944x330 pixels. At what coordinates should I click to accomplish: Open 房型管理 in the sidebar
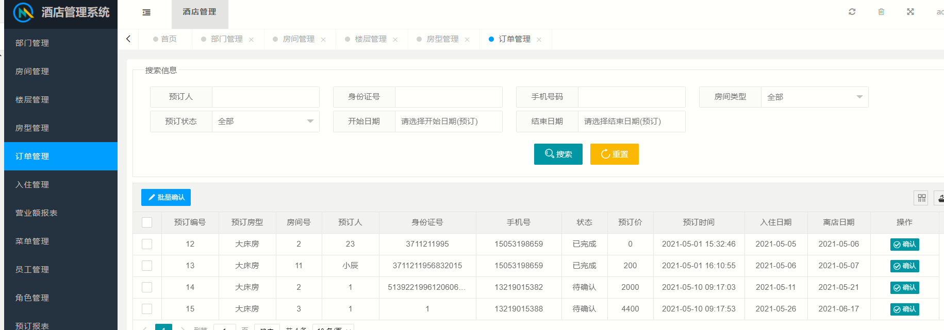[61, 128]
